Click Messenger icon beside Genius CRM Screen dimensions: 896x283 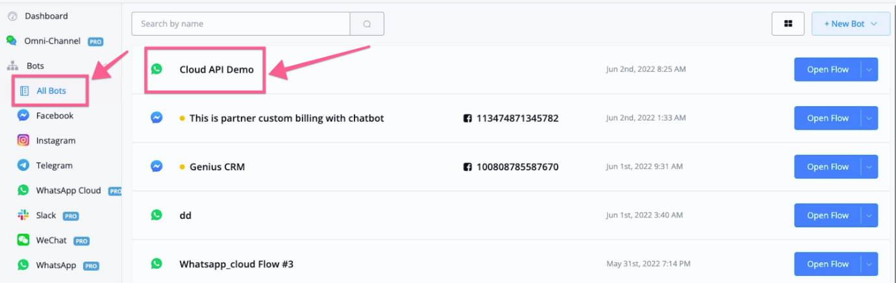156,166
